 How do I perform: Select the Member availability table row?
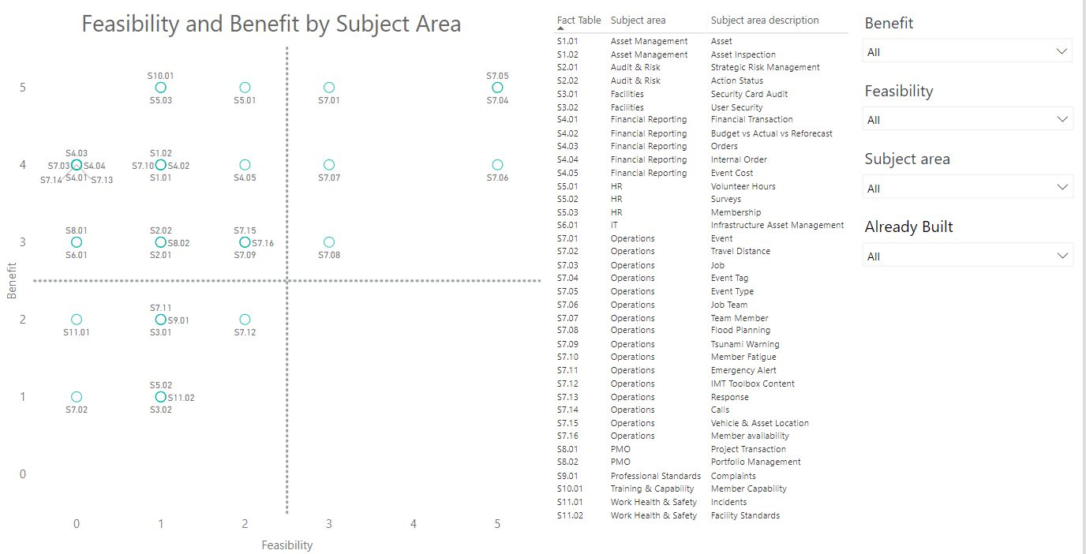click(x=702, y=436)
